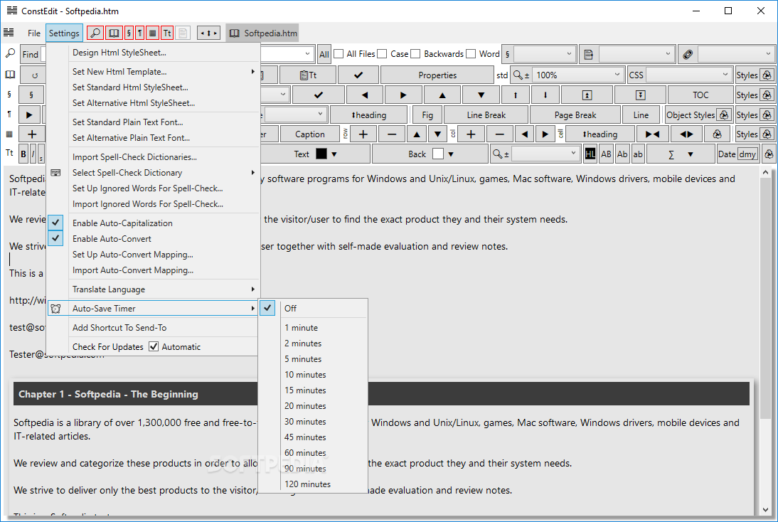Close the Settings menu
778x522 pixels.
pyautogui.click(x=64, y=33)
